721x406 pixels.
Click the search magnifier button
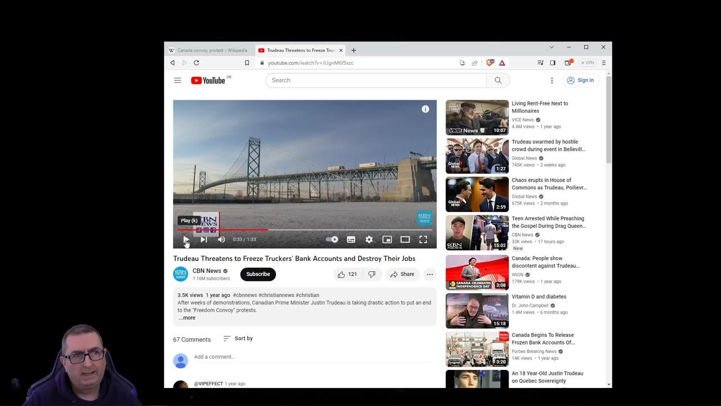498,80
